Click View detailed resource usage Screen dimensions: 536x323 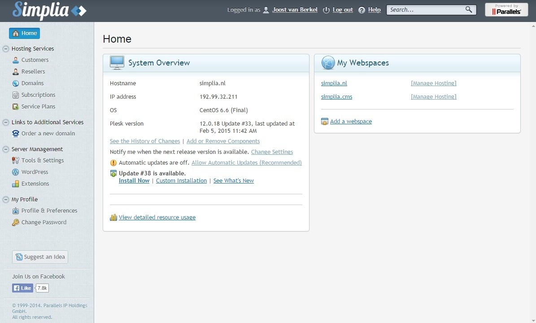[157, 218]
